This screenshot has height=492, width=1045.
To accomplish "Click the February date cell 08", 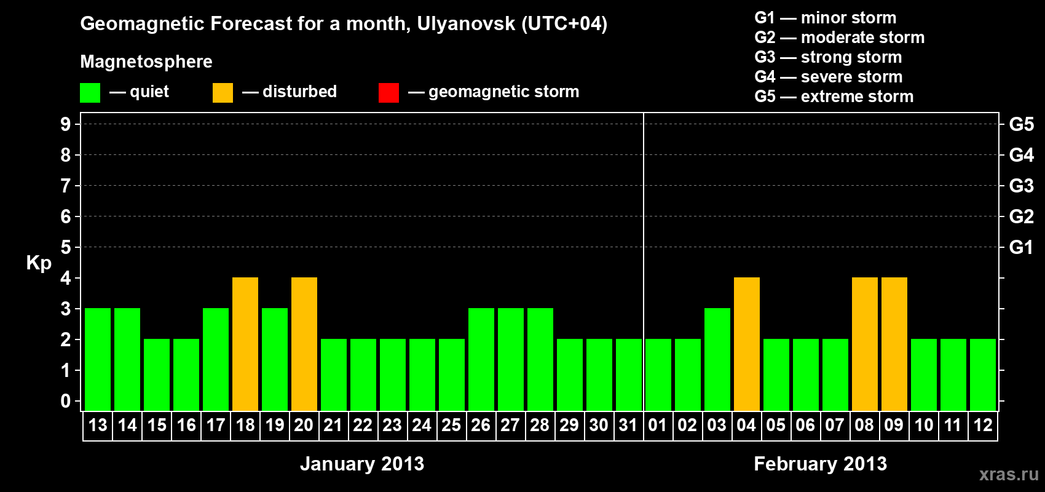I will (865, 426).
